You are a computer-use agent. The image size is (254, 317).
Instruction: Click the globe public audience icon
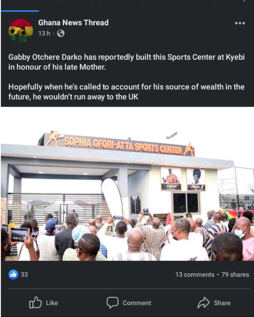(x=61, y=33)
